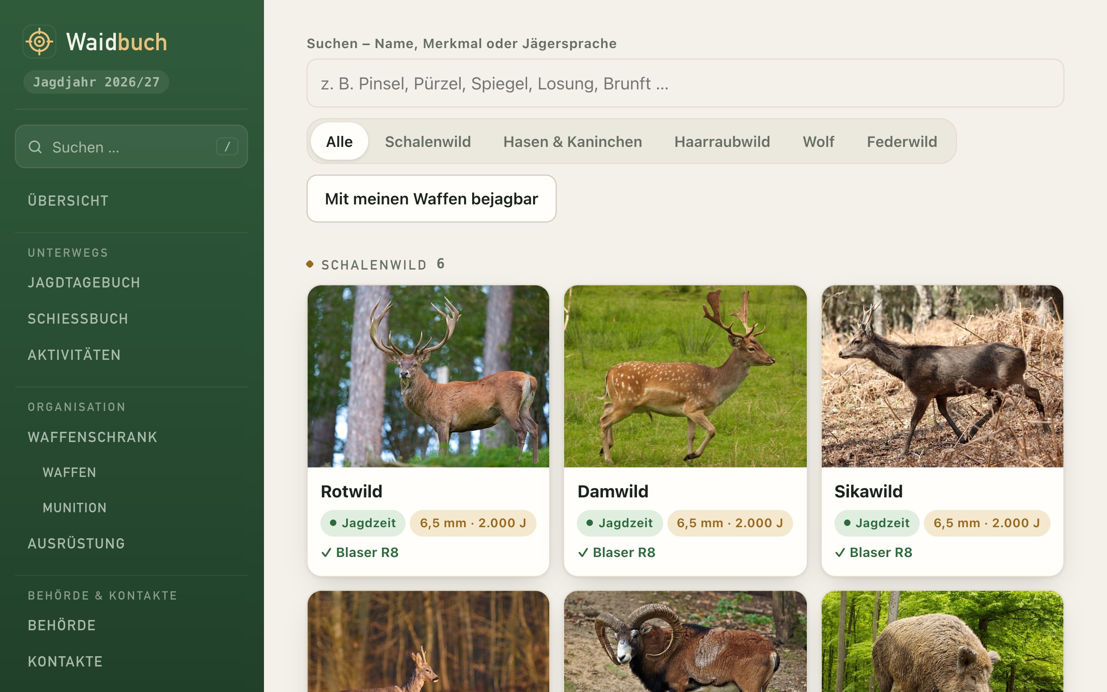Click the slash shortcut badge in sidebar search
1107x692 pixels.
[227, 147]
